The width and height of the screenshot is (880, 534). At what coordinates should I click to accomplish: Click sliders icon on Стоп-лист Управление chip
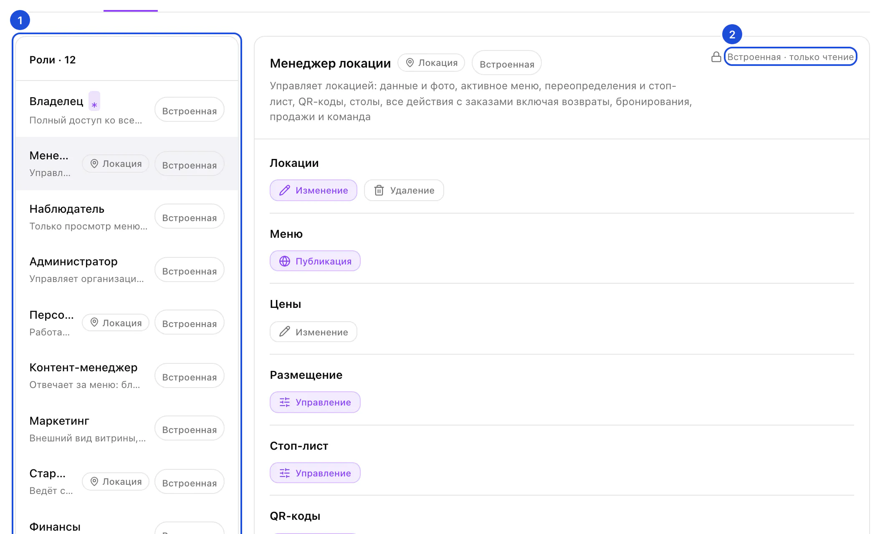pyautogui.click(x=285, y=473)
